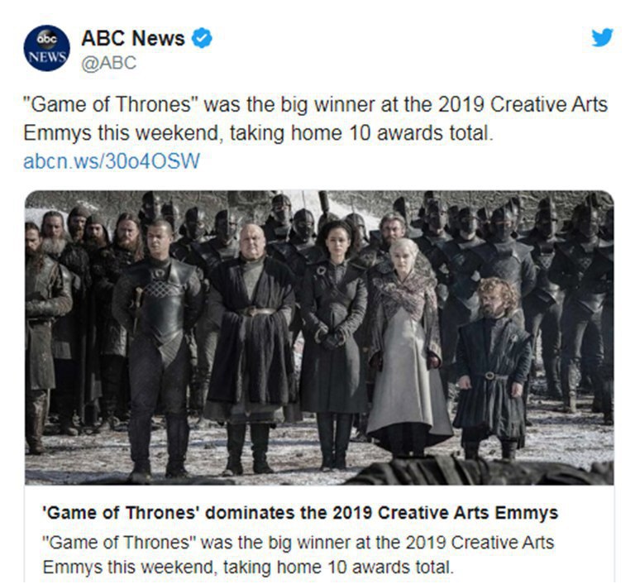Open the snowy scene photo thumbnail
This screenshot has width=635, height=584.
tap(319, 337)
